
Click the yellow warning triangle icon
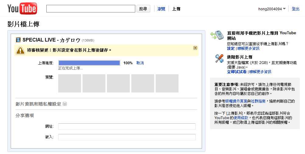coord(20,50)
